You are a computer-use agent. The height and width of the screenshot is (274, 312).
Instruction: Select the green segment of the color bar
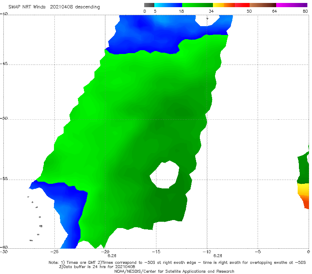point(197,5)
